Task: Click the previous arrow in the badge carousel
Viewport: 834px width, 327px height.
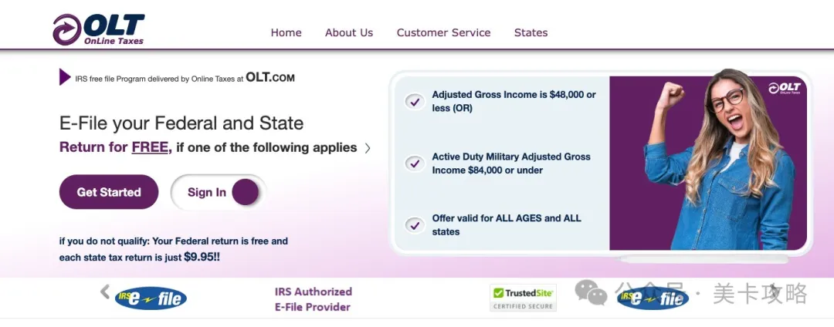Action: (x=106, y=291)
